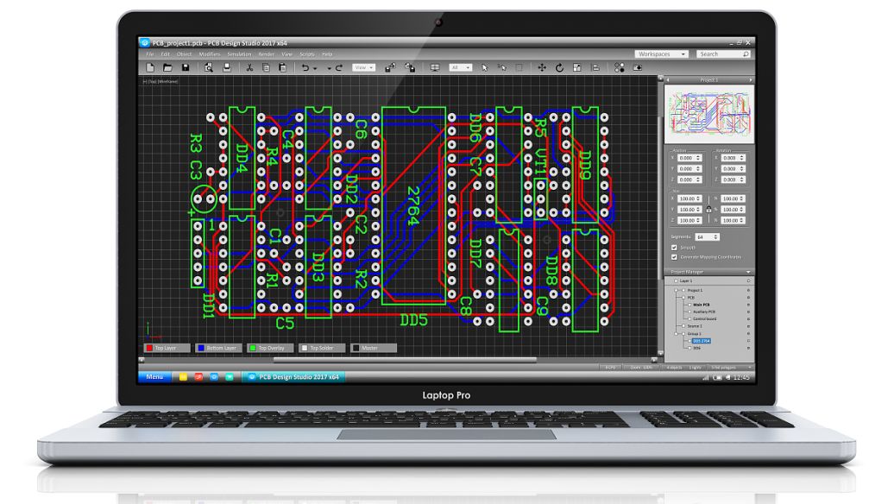Viewport: 894px width, 504px height.
Task: Click the camera render toolbar icon
Action: 638,68
